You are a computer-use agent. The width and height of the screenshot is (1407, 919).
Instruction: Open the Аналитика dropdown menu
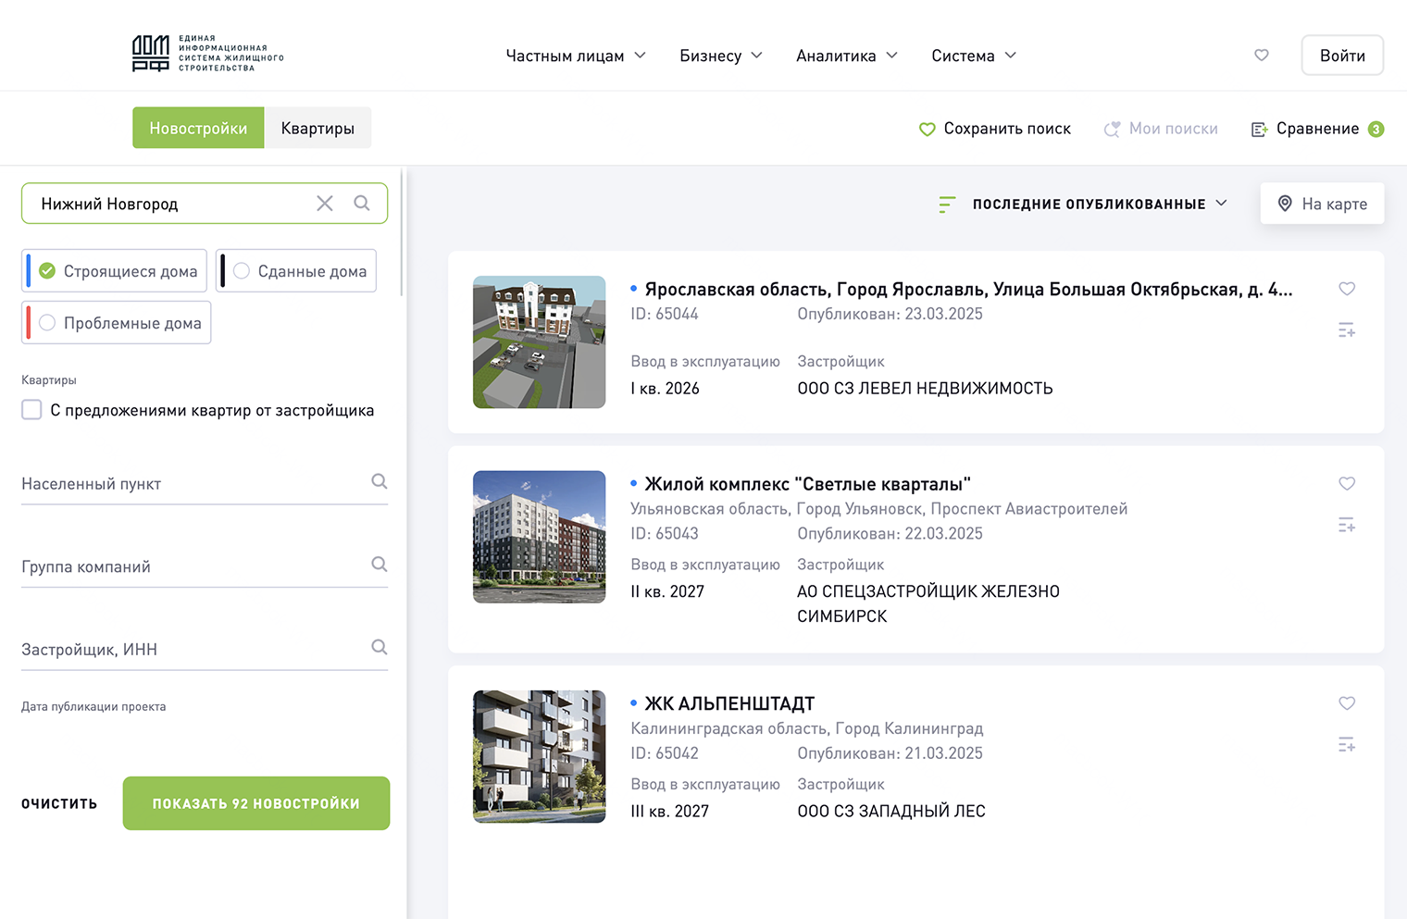coord(846,56)
